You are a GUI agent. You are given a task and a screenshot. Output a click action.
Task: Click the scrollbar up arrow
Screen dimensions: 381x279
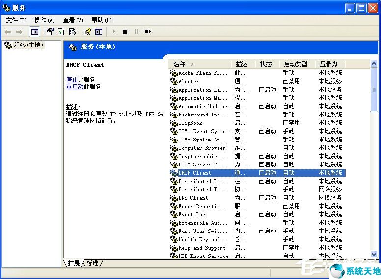pyautogui.click(x=374, y=64)
